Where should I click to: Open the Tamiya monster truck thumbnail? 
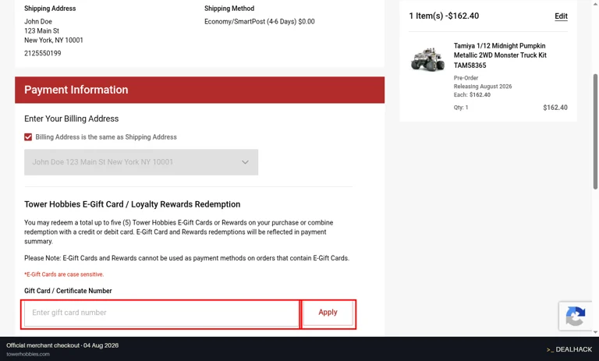point(428,59)
